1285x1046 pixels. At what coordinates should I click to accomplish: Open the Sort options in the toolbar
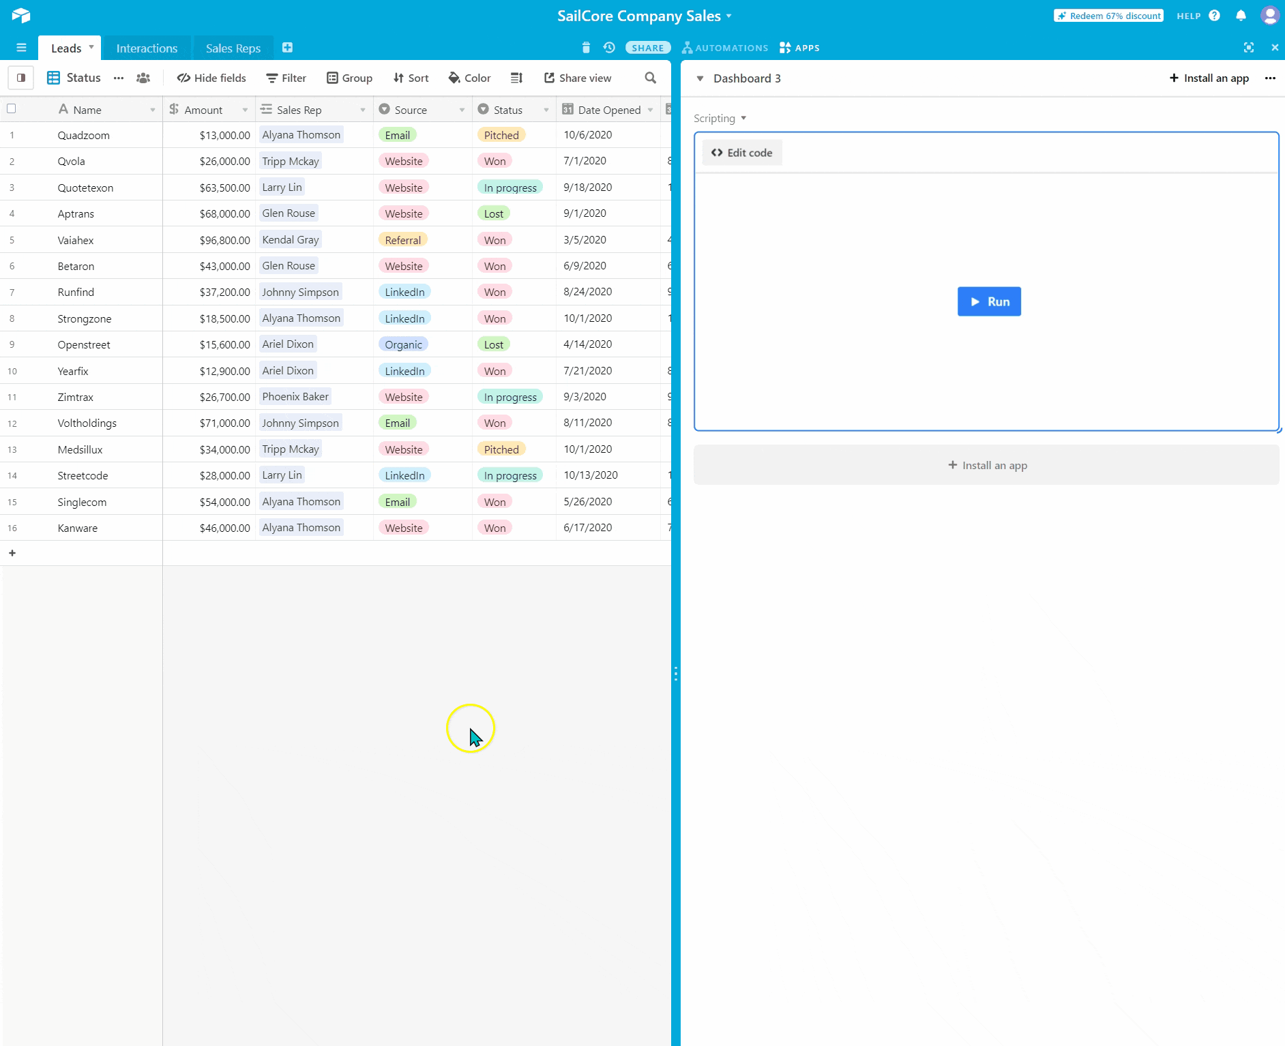tap(410, 78)
